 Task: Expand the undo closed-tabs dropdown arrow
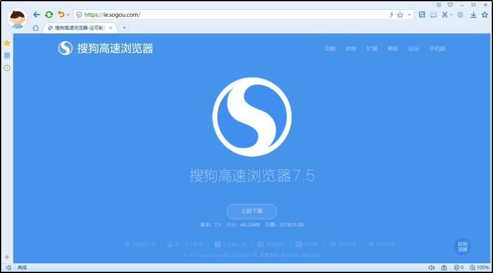click(68, 15)
